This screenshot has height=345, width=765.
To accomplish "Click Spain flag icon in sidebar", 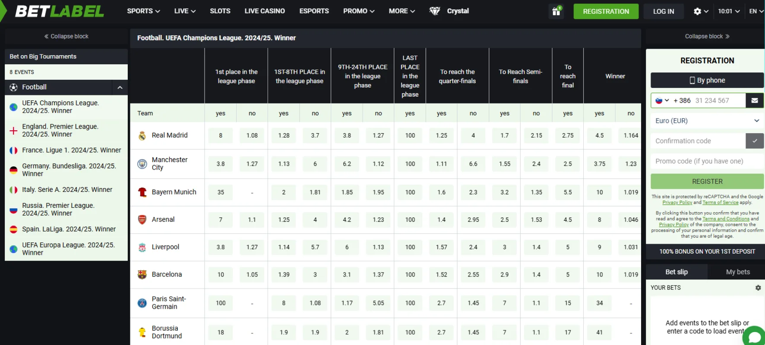I will tap(13, 229).
